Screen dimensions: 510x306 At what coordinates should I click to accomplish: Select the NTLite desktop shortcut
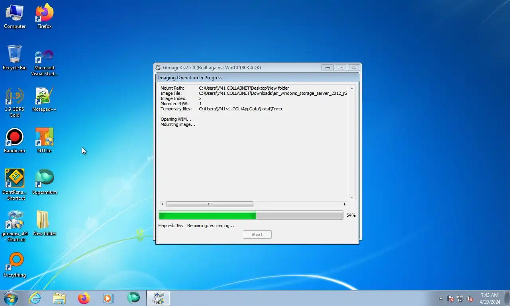44,141
